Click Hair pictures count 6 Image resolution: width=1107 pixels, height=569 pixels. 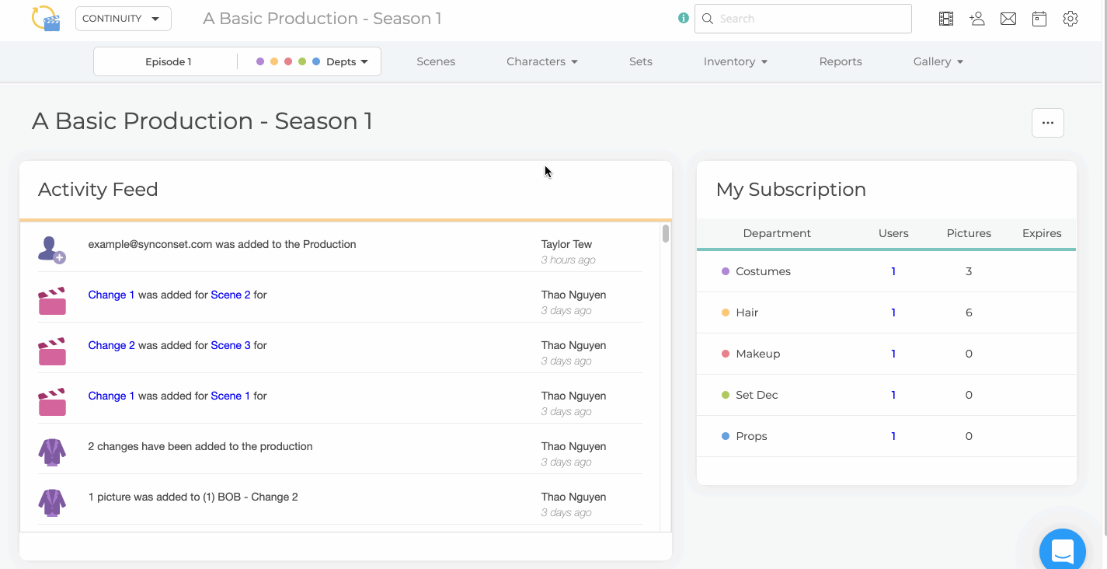point(969,312)
